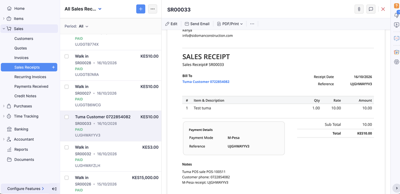Open receipt SR00032 KES3.00 row
The image size is (400, 194).
(x=111, y=156)
